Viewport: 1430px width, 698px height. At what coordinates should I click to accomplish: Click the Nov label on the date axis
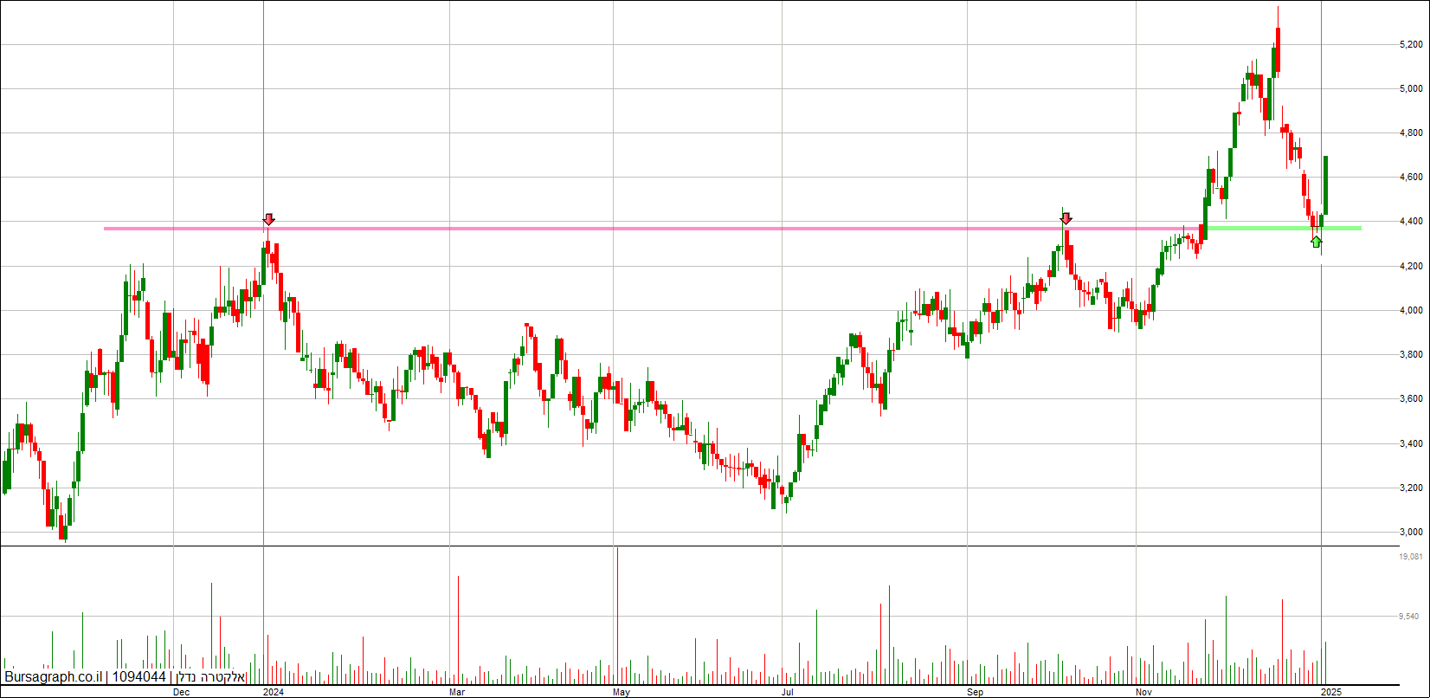(x=1144, y=692)
